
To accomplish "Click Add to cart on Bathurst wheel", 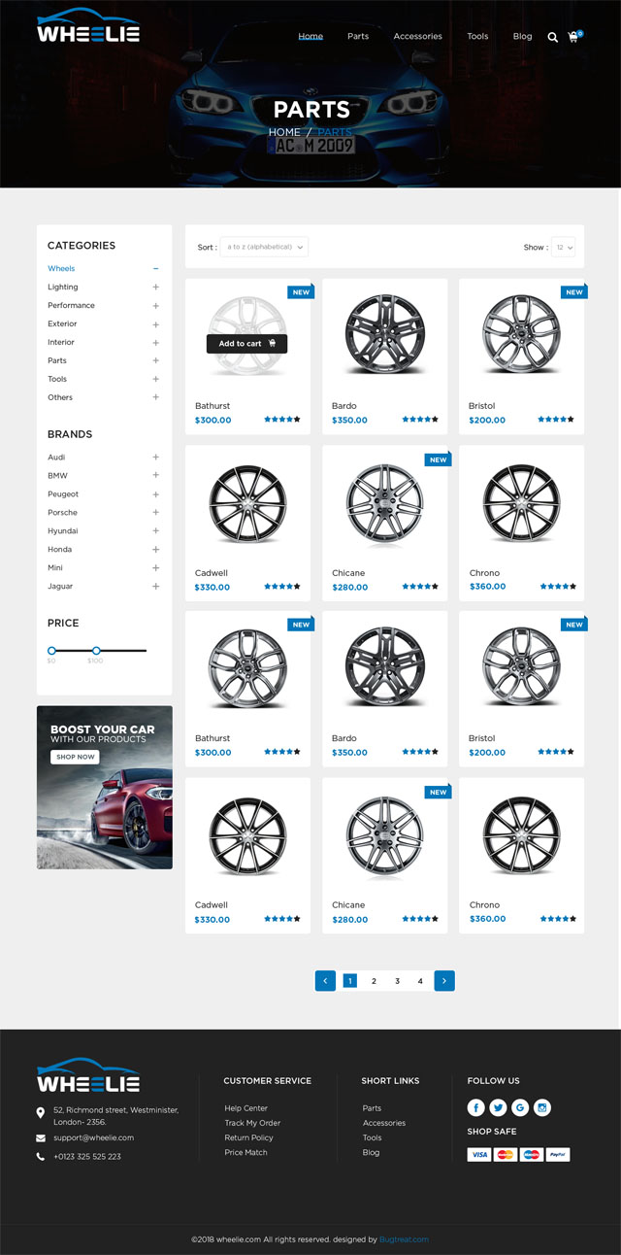I will [246, 343].
